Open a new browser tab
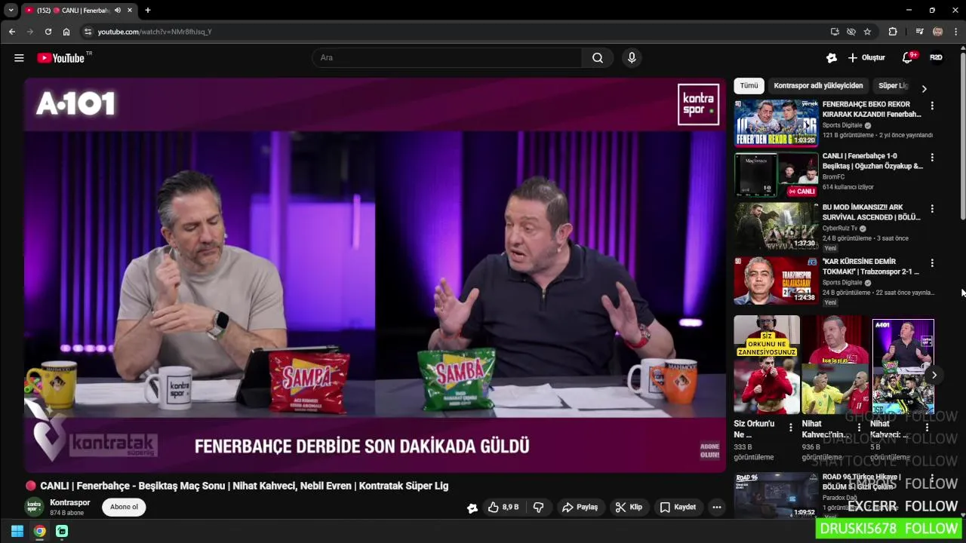Image resolution: width=966 pixels, height=543 pixels. point(148,11)
